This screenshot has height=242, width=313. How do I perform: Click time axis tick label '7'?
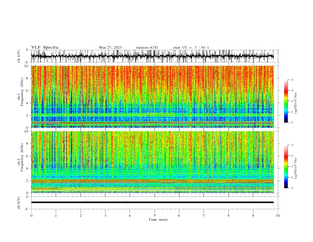coord(204,216)
